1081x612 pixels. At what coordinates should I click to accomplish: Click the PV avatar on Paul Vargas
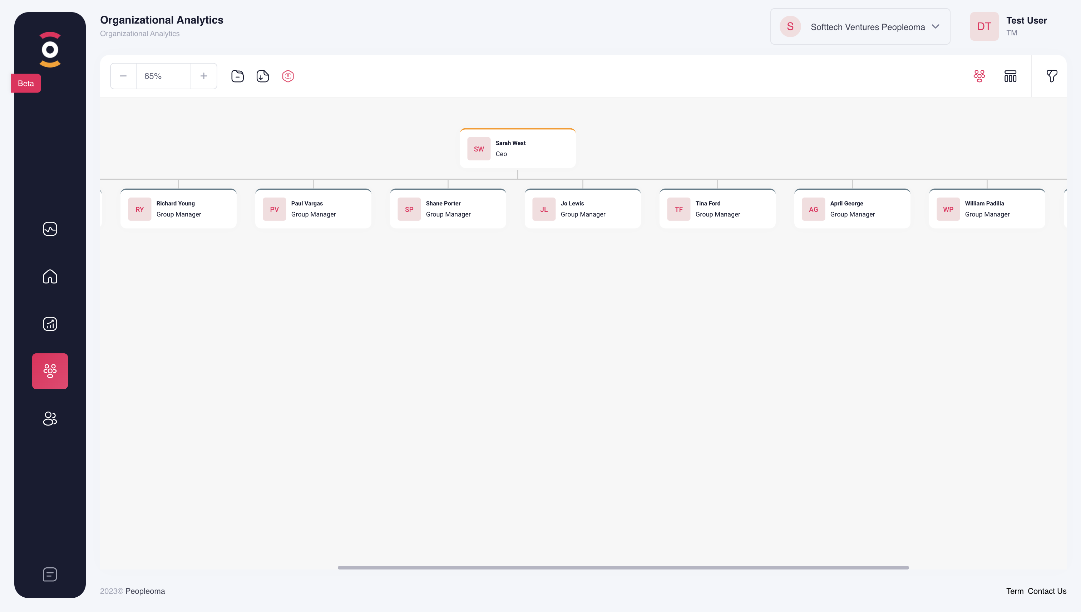point(275,209)
